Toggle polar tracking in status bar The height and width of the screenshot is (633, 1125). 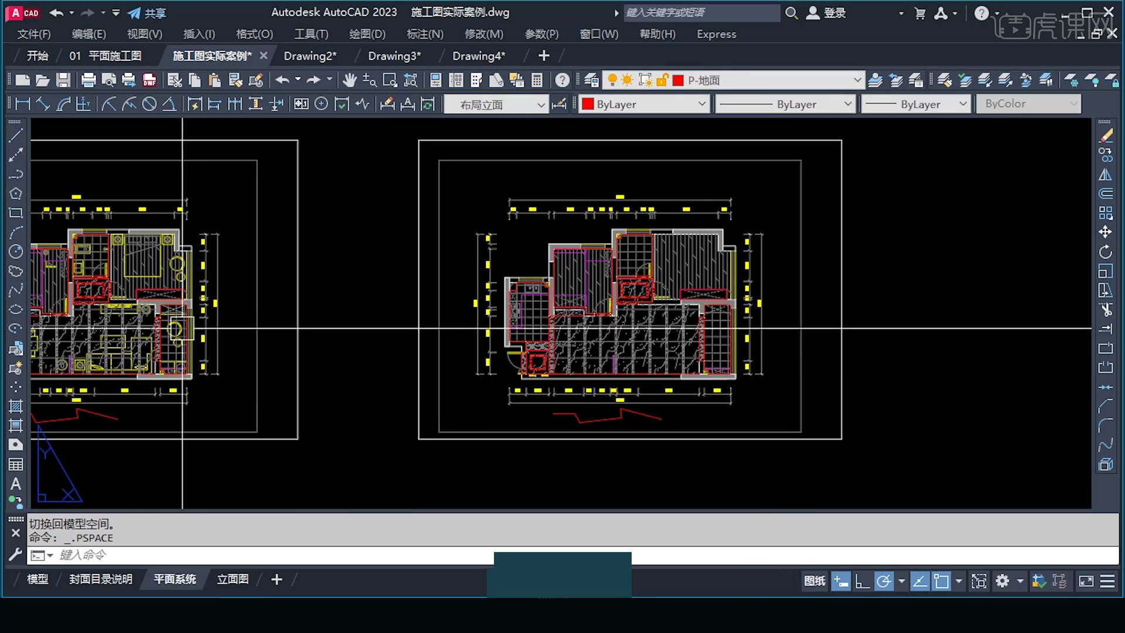884,581
